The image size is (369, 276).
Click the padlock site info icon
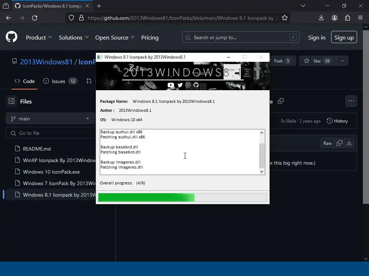tap(81, 18)
